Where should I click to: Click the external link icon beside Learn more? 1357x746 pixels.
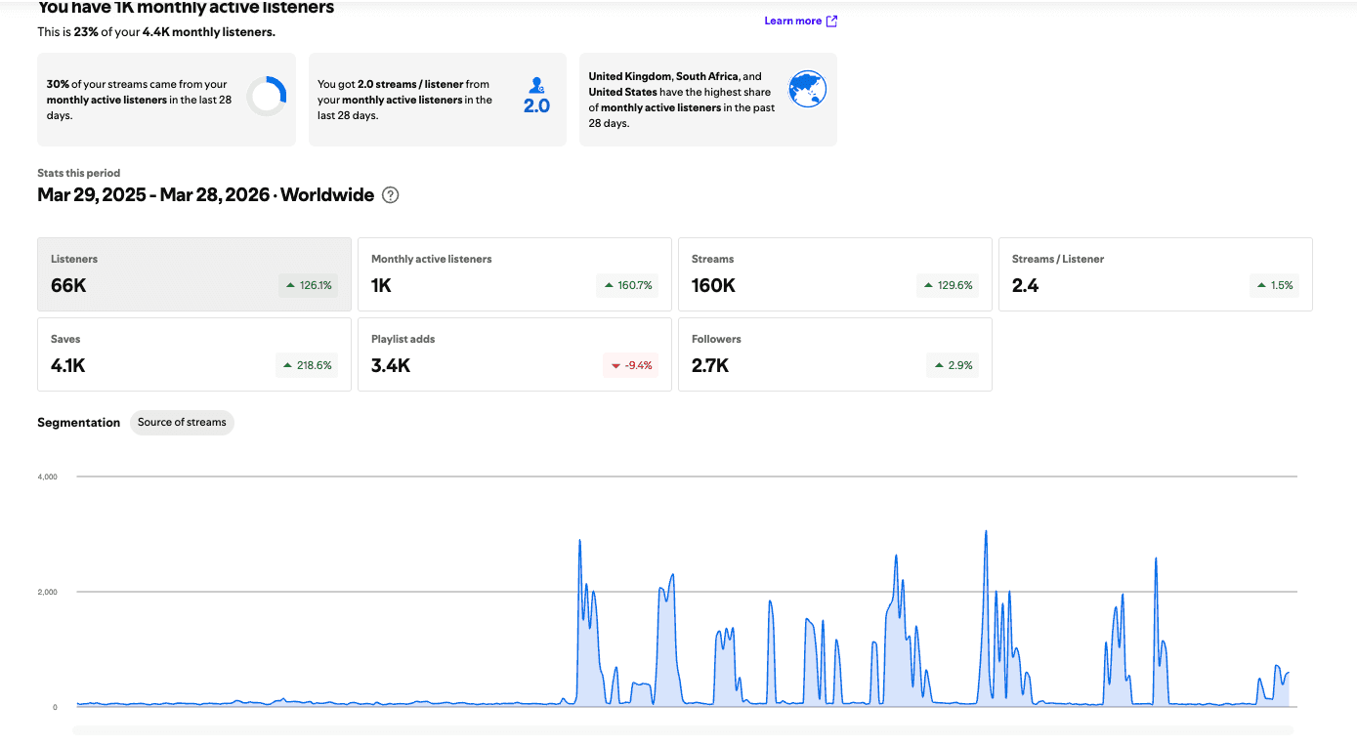831,21
